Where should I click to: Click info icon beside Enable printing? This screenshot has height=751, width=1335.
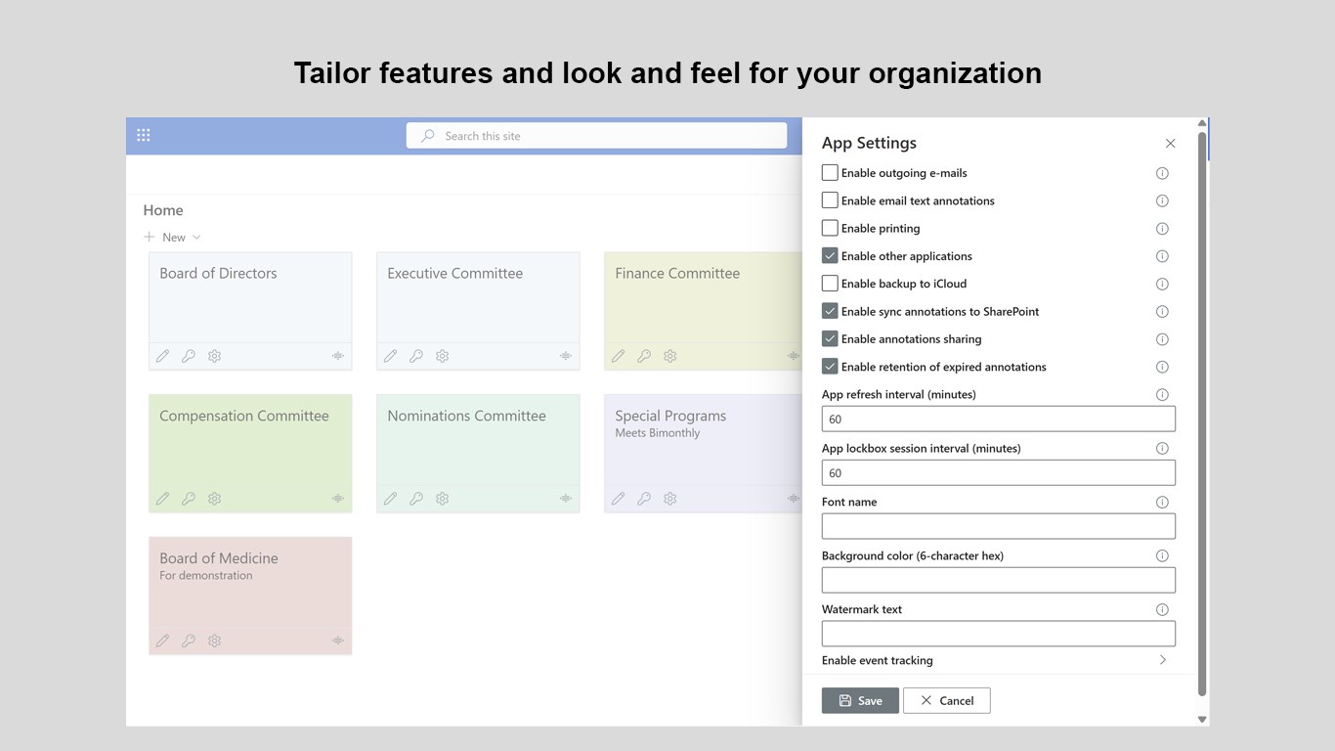(x=1162, y=229)
